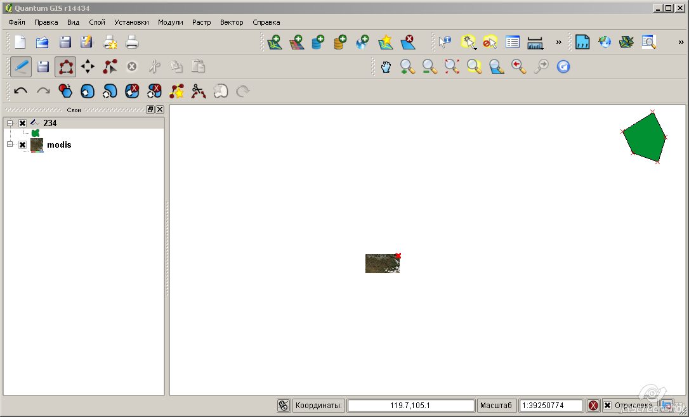The image size is (689, 417).
Task: Select features tool with yellow highlight
Action: (468, 42)
